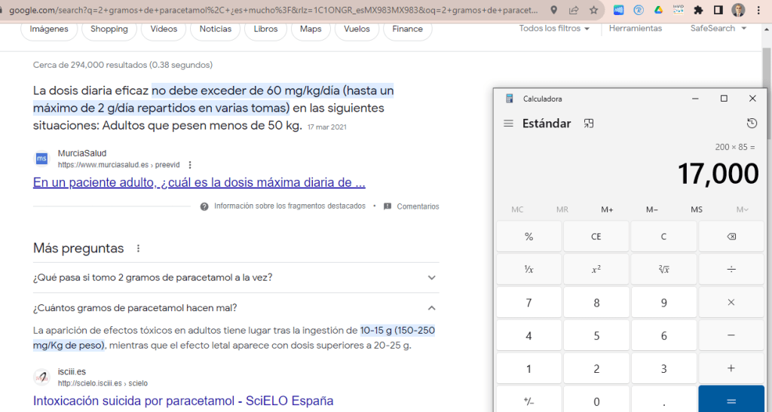Image resolution: width=772 pixels, height=412 pixels.
Task: Expand the 2 gramos a la vez question
Action: [x=431, y=277]
